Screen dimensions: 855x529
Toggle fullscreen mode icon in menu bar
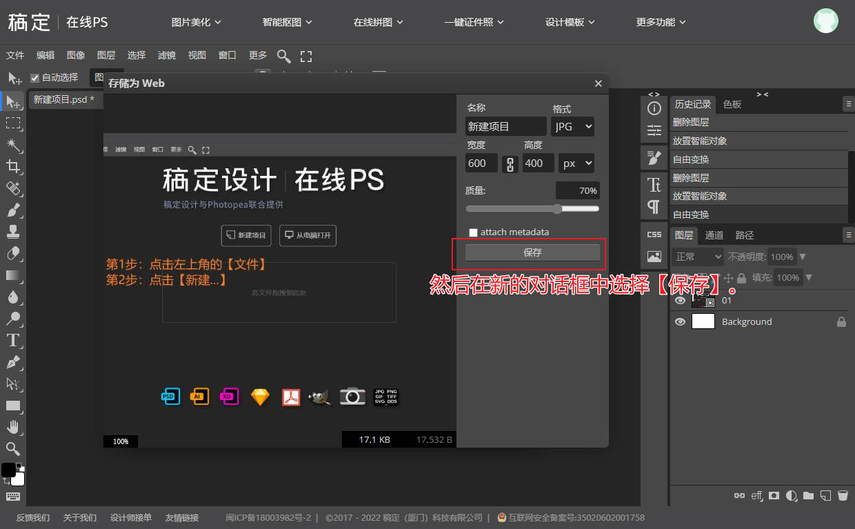306,56
